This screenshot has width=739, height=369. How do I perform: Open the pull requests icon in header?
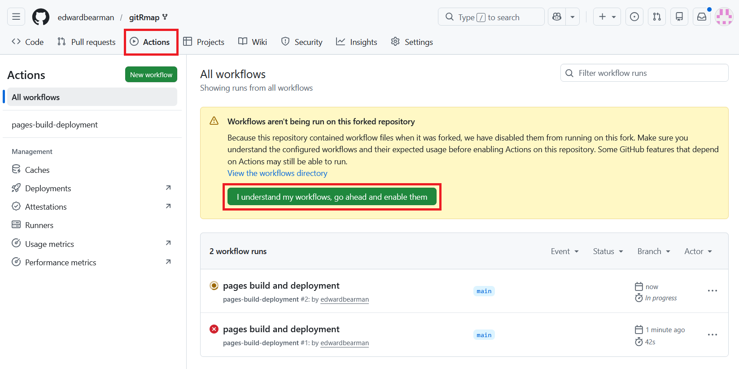pos(656,17)
